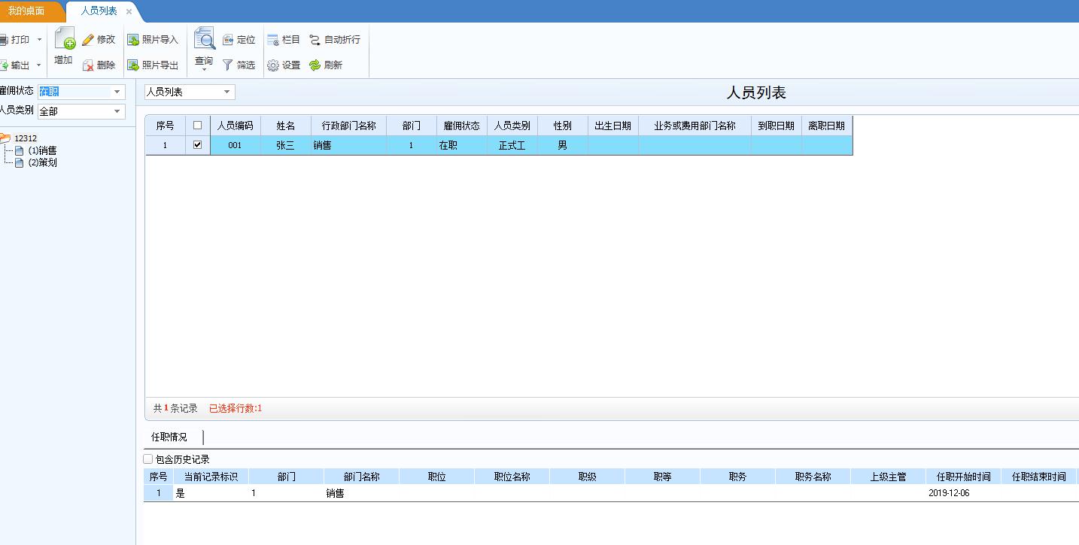This screenshot has width=1079, height=545.
Task: Click the 到职日期 column header
Action: [x=777, y=126]
